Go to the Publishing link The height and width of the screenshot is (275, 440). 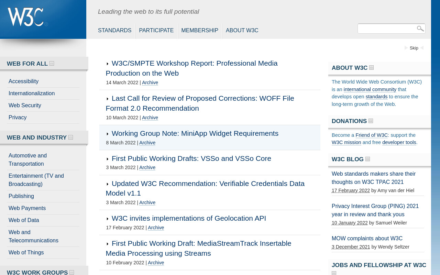pyautogui.click(x=21, y=196)
